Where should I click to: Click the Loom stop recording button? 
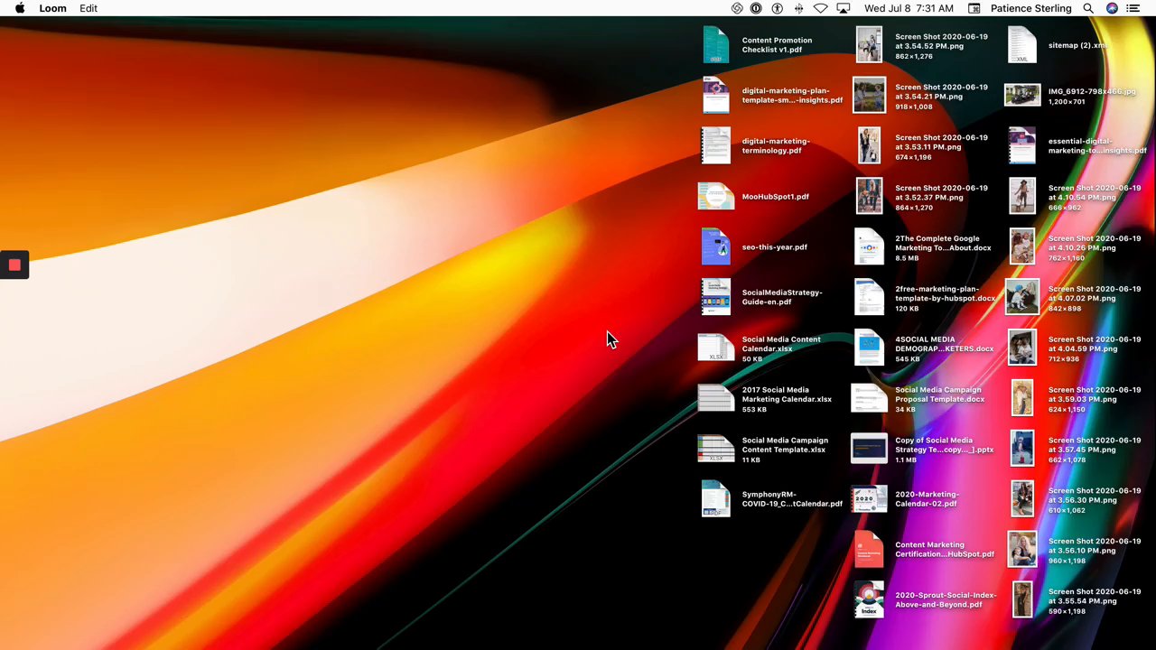tap(14, 265)
